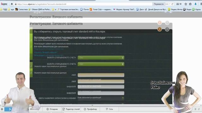Screen dimensions: 202x113
Task: Reload the page with the refresh icon
Action: (x=172, y=4)
